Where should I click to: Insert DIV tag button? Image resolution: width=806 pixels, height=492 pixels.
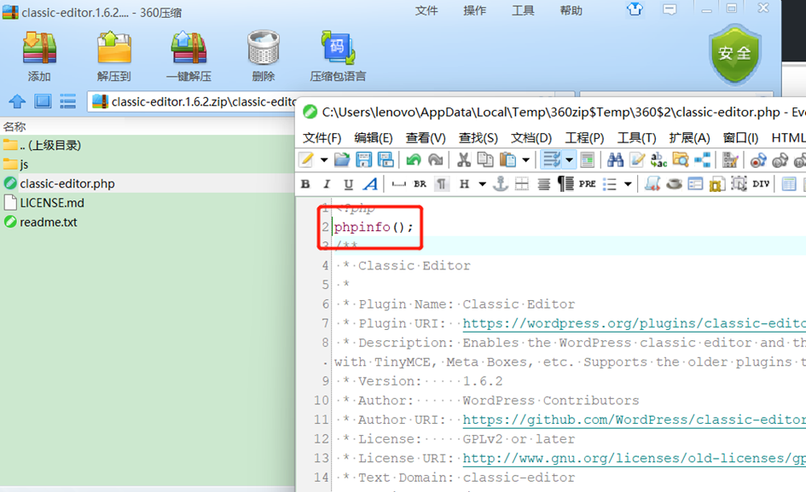761,183
